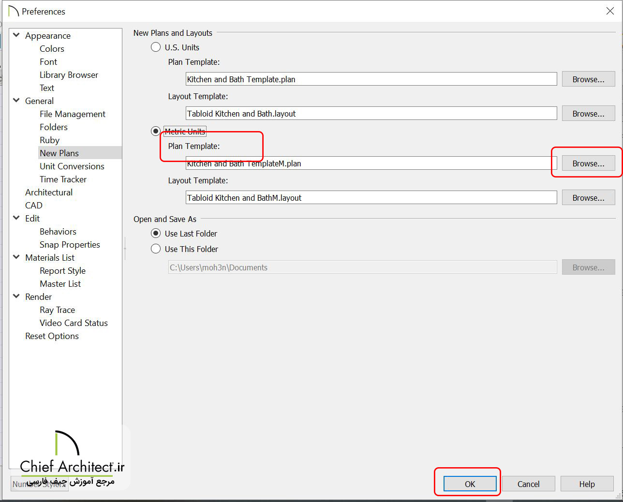Open the Video Card Status page

pyautogui.click(x=74, y=323)
